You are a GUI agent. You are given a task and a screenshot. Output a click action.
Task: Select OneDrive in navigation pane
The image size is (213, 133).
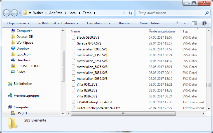[x=23, y=60]
